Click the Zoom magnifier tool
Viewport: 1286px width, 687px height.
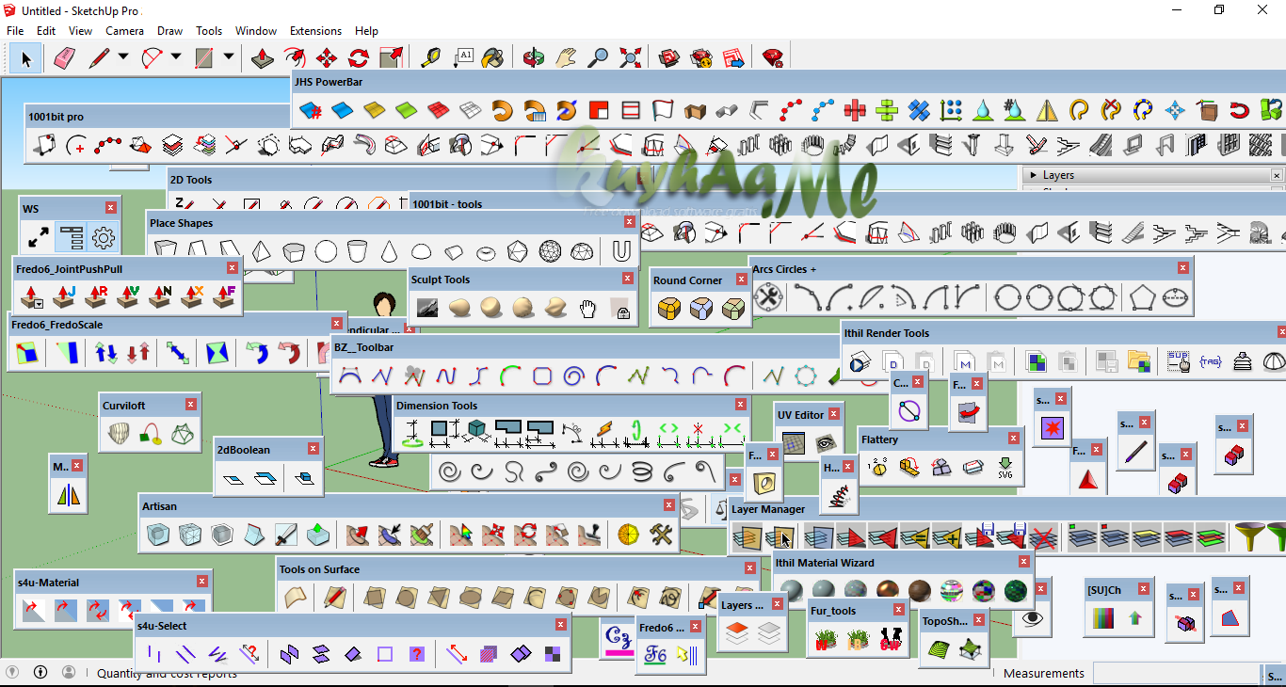point(598,58)
